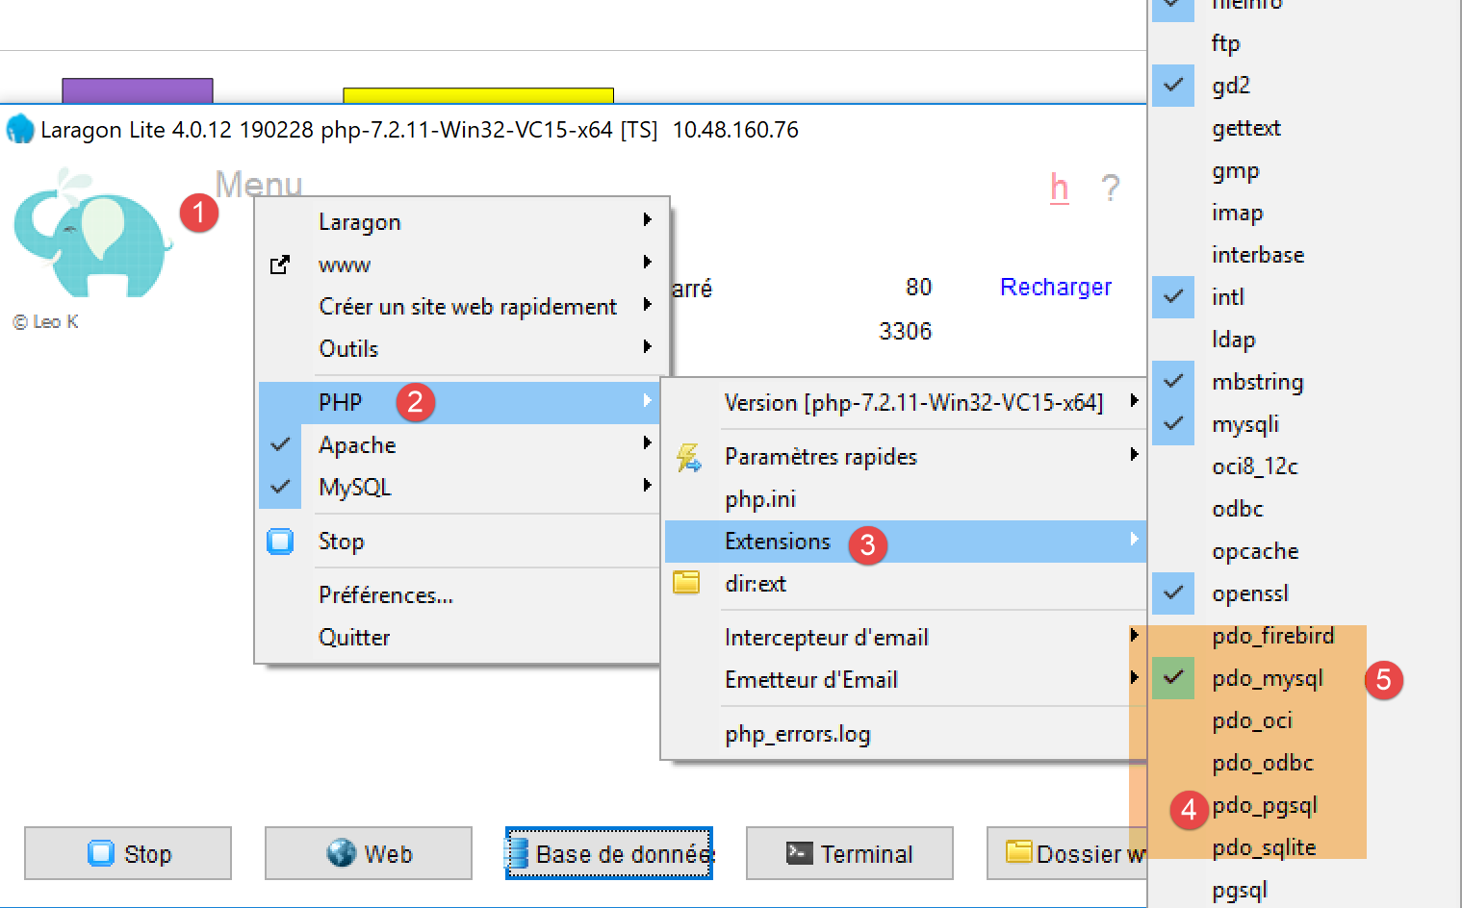The width and height of the screenshot is (1462, 908).
Task: Click the question mark help icon
Action: [1110, 188]
